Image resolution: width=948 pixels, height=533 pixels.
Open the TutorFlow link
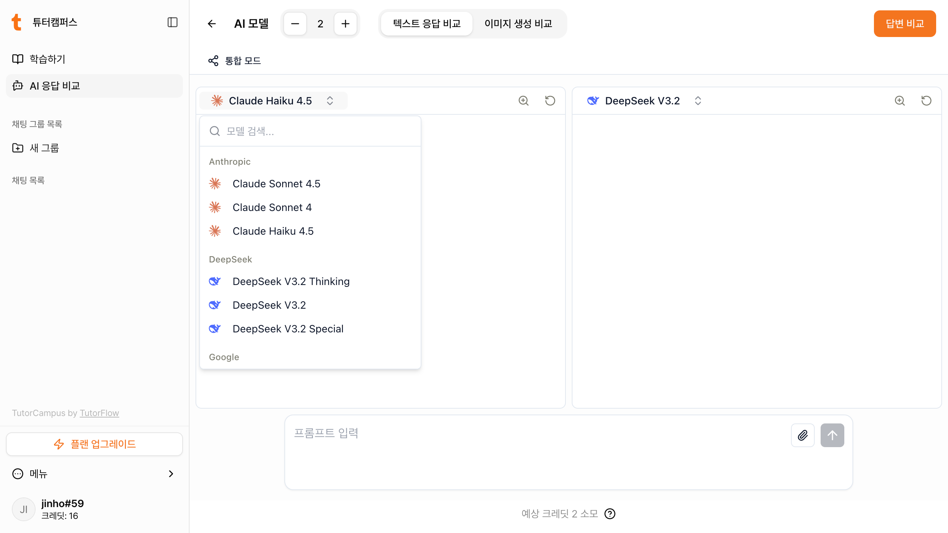click(x=99, y=413)
